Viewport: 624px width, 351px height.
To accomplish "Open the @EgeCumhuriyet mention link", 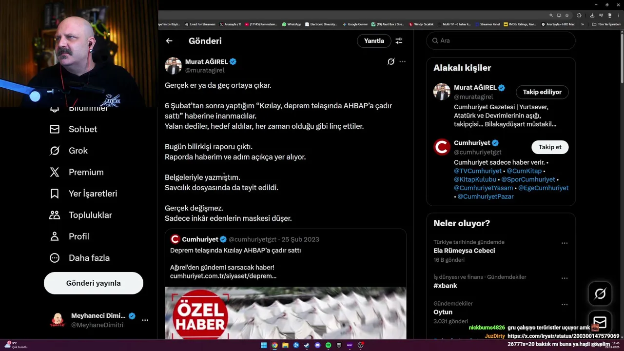I will coord(543,188).
